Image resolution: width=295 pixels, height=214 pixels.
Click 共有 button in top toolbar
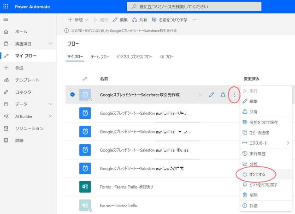140,19
